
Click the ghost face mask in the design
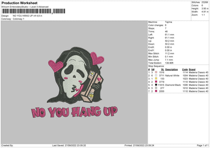point(75,68)
